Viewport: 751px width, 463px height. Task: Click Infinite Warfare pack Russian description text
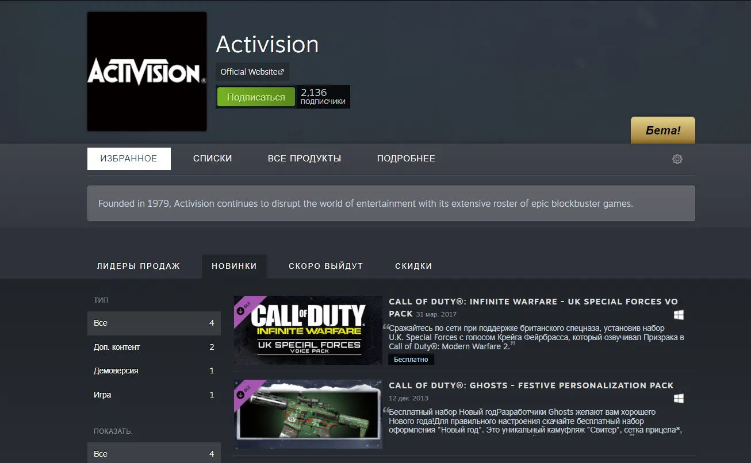coord(536,337)
